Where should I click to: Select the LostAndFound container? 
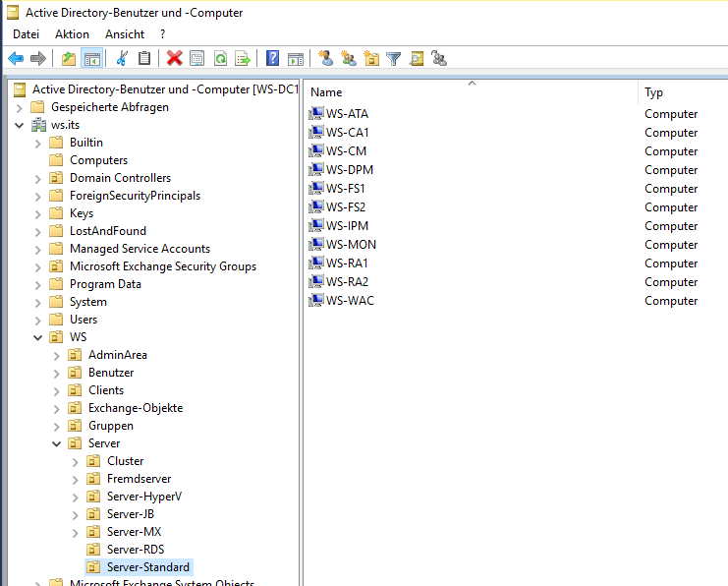(108, 231)
